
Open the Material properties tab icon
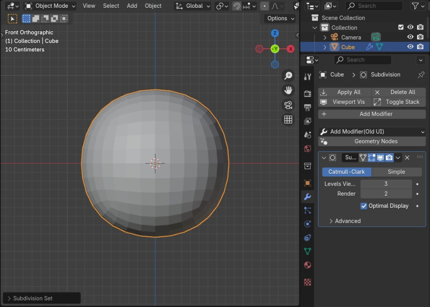coord(308,265)
